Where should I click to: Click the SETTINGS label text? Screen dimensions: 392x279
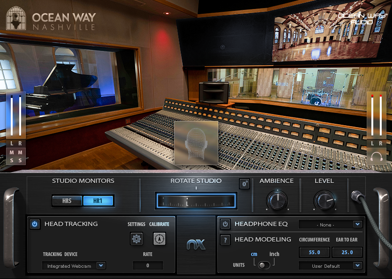click(x=136, y=224)
